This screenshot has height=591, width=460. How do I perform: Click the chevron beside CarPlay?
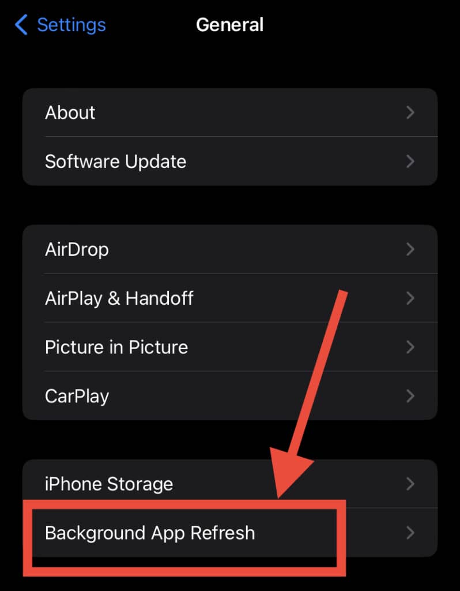(x=410, y=396)
